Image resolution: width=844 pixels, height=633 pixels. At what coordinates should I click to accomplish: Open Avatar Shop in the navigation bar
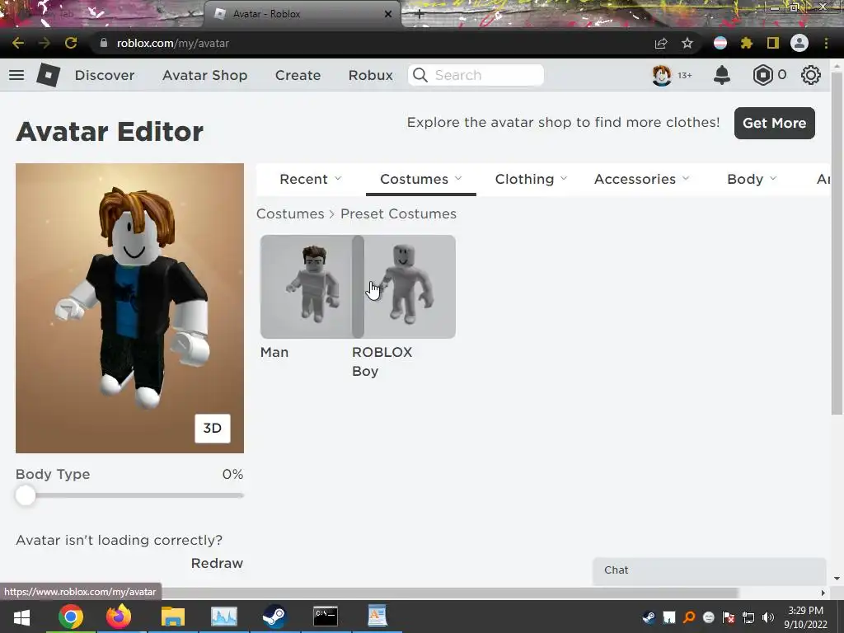[204, 75]
